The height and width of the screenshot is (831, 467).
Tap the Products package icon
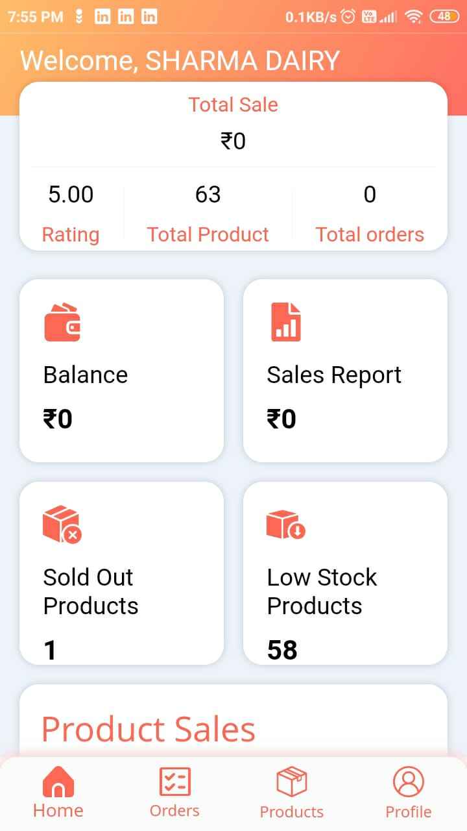tap(291, 781)
